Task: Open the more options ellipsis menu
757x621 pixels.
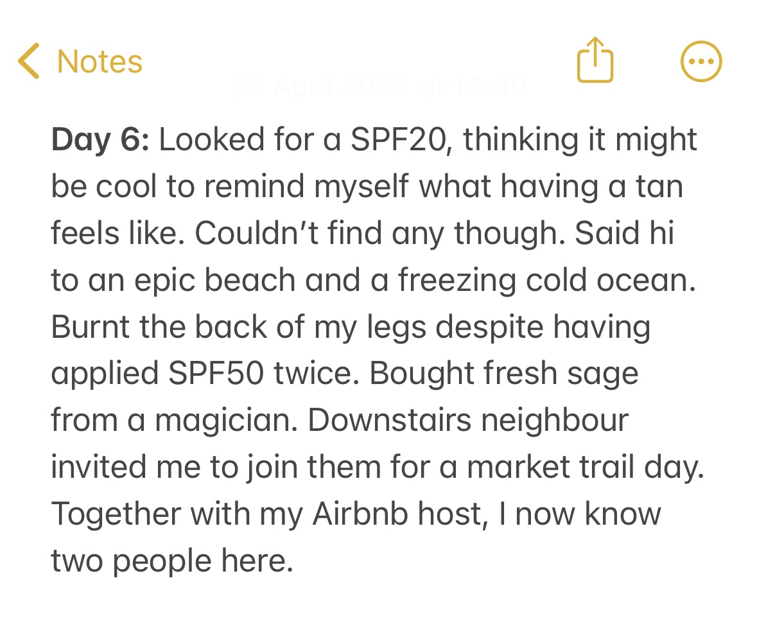Action: (x=700, y=62)
